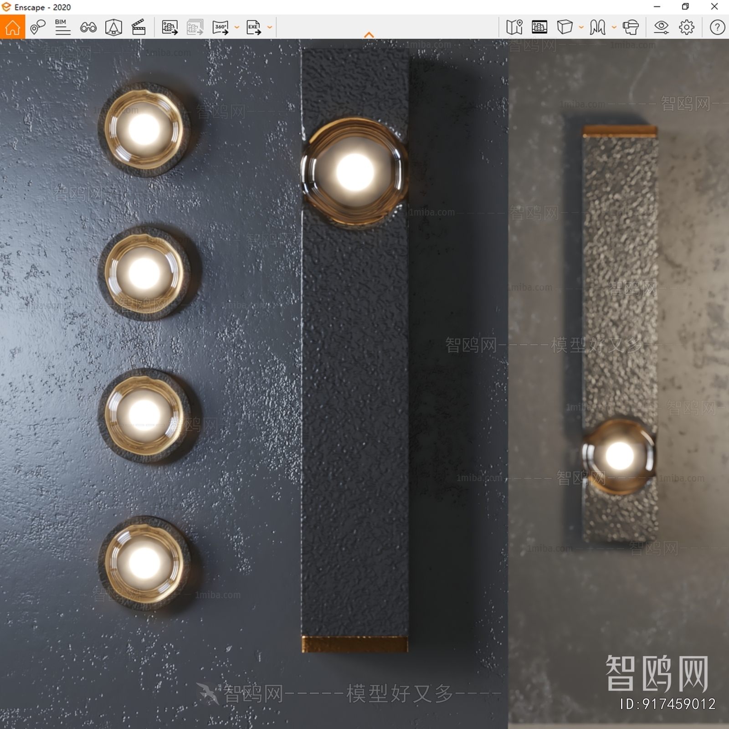Open the General Settings gear

(687, 27)
